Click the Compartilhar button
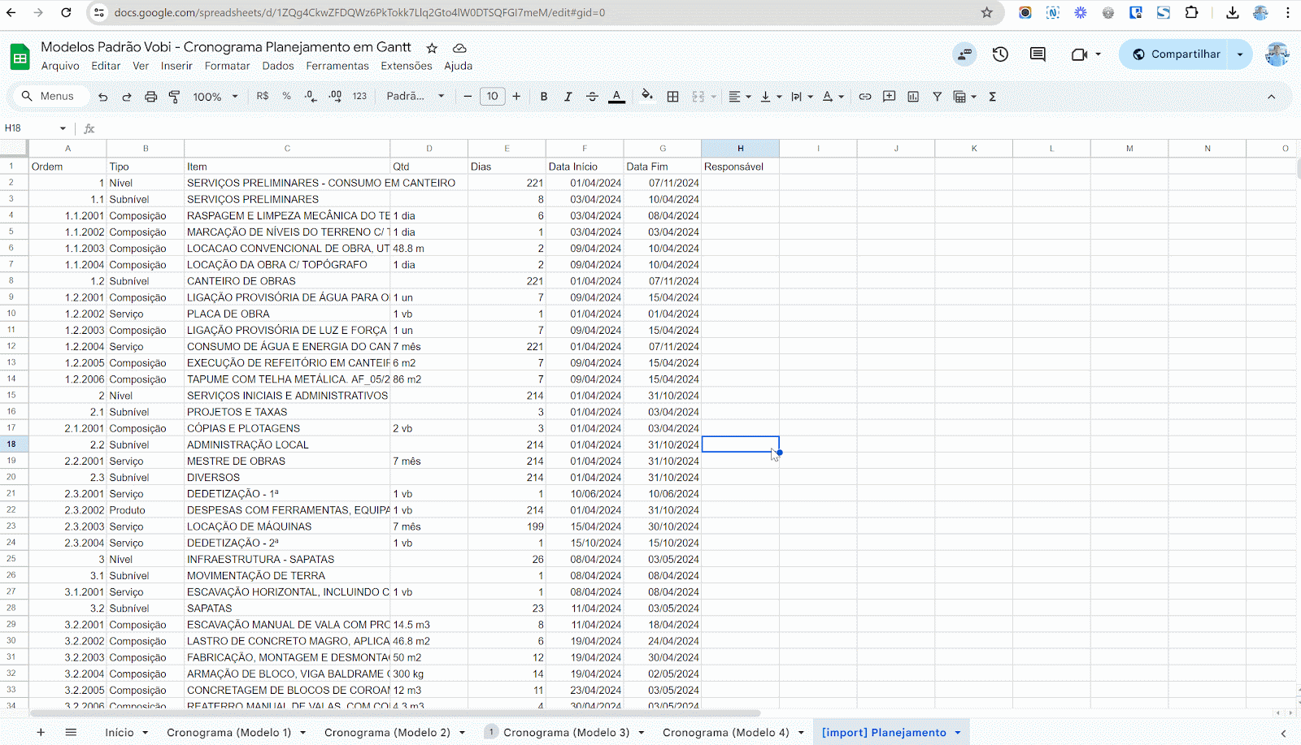1301x745 pixels. pyautogui.click(x=1175, y=54)
